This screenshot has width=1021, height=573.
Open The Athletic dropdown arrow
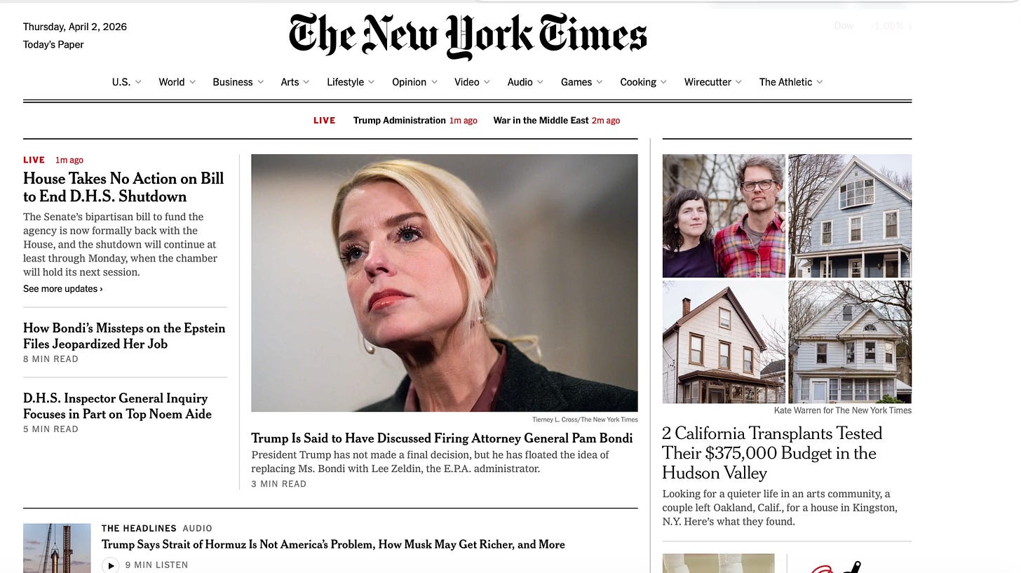tap(819, 82)
